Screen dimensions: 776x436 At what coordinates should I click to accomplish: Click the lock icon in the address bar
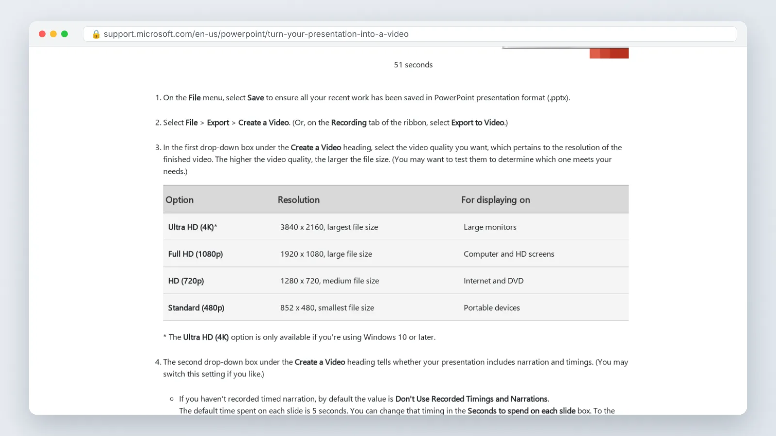(x=96, y=34)
